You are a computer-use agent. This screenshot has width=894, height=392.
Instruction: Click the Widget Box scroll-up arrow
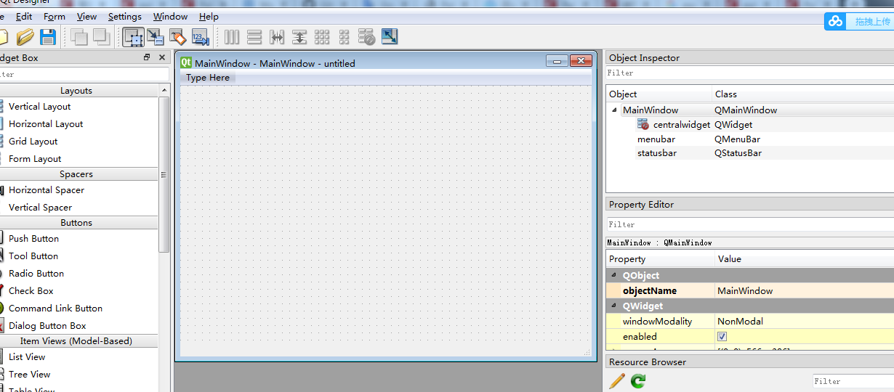(164, 90)
